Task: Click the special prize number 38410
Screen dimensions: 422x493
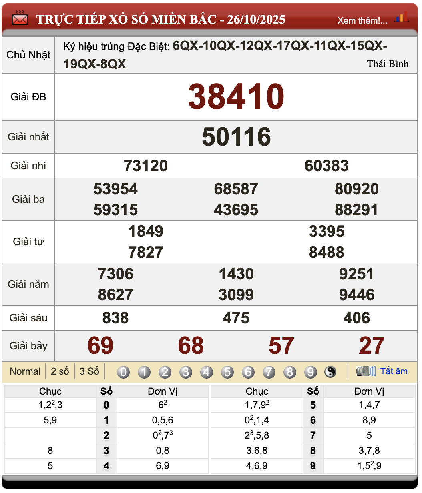Action: coord(236,96)
